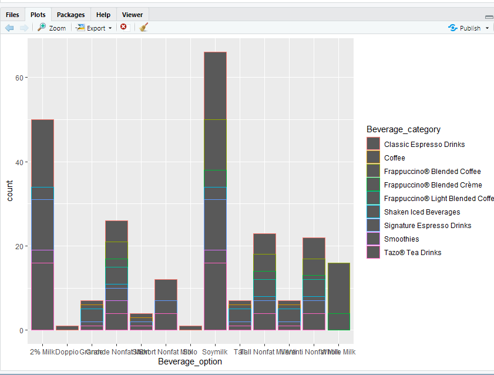Screen dimensions: 494x375
Task: Click Shaken Iced Beverages legend swatch
Action: click(373, 212)
